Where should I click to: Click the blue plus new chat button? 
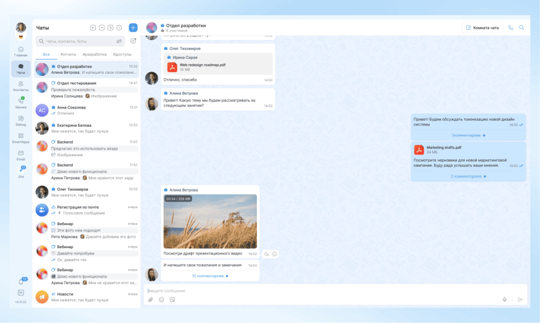[133, 27]
